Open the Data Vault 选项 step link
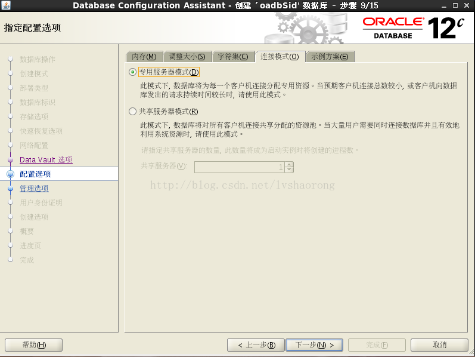The width and height of the screenshot is (475, 357). [x=46, y=159]
